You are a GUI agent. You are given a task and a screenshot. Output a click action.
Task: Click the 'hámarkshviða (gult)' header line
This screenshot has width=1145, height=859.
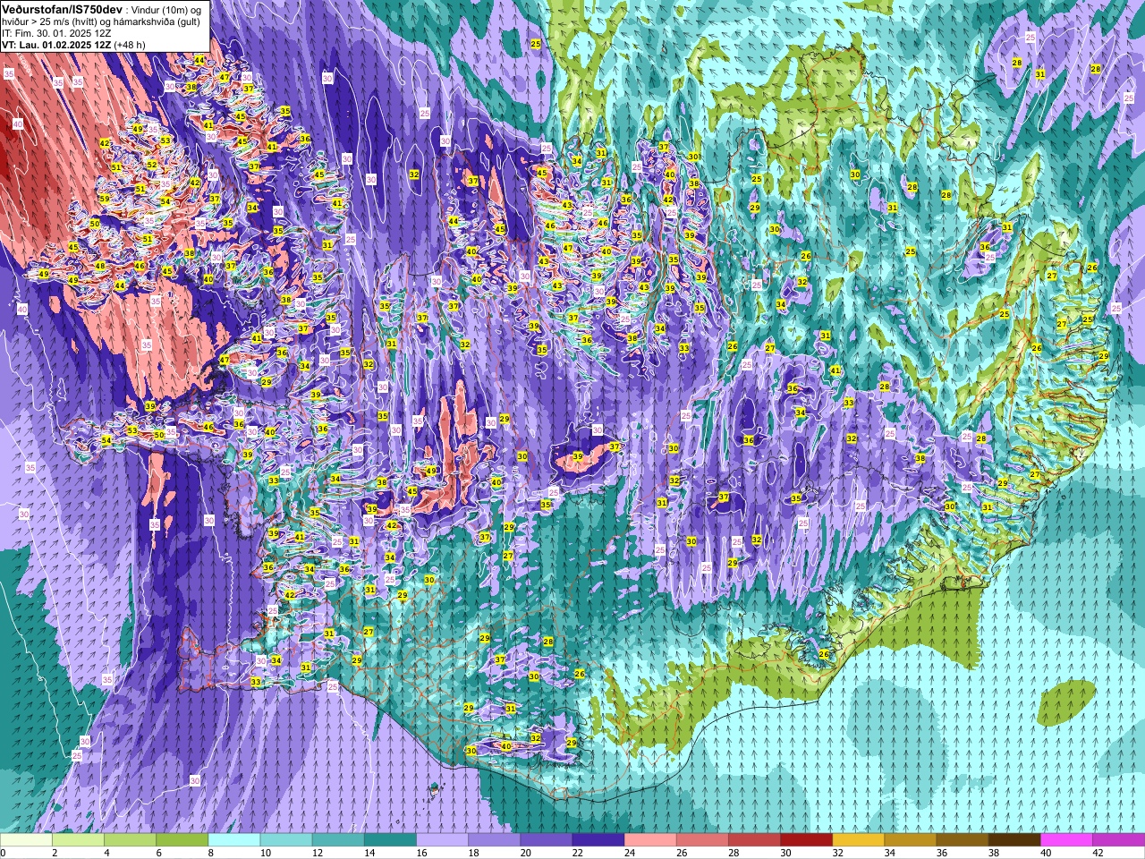click(x=155, y=21)
